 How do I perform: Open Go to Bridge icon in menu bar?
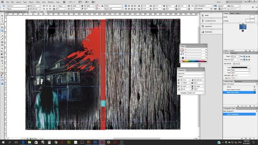click(64, 2)
